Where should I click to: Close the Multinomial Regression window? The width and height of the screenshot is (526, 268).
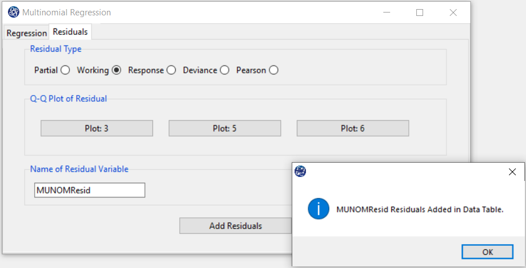coord(453,13)
